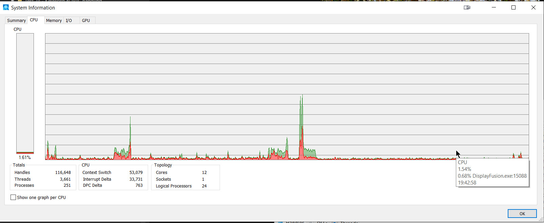
Task: Close the System Information window
Action: coord(533,7)
